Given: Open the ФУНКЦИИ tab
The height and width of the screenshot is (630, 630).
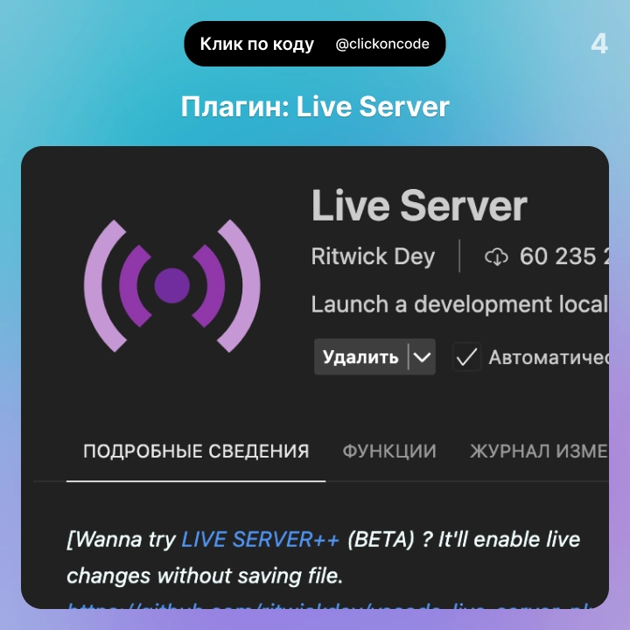Looking at the screenshot, I should point(389,451).
